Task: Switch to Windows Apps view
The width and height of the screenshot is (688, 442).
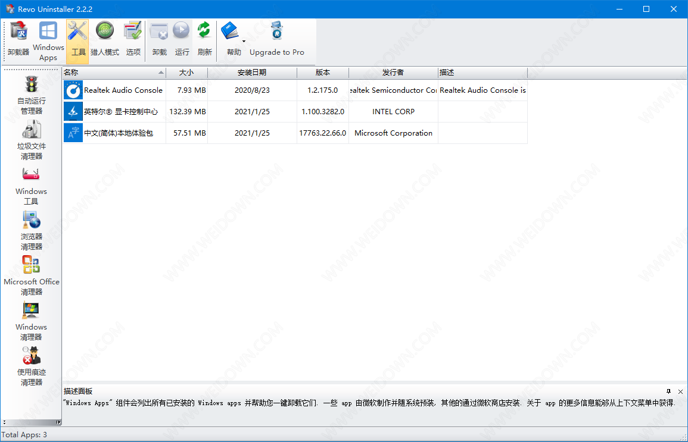Action: coord(48,41)
